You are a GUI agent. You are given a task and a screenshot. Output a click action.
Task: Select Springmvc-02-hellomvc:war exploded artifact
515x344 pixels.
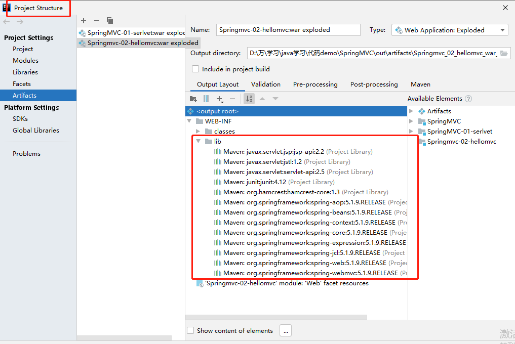click(x=138, y=43)
